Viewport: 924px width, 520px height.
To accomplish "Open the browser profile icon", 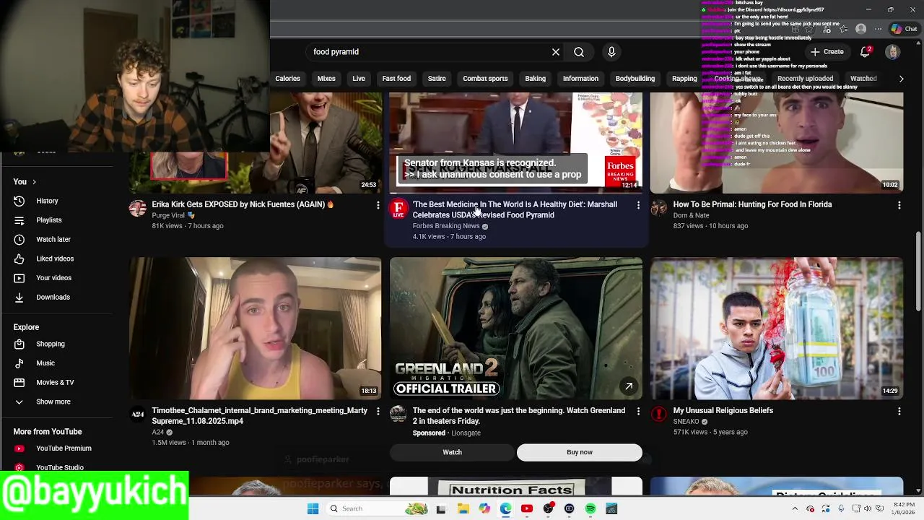I will coord(860,29).
